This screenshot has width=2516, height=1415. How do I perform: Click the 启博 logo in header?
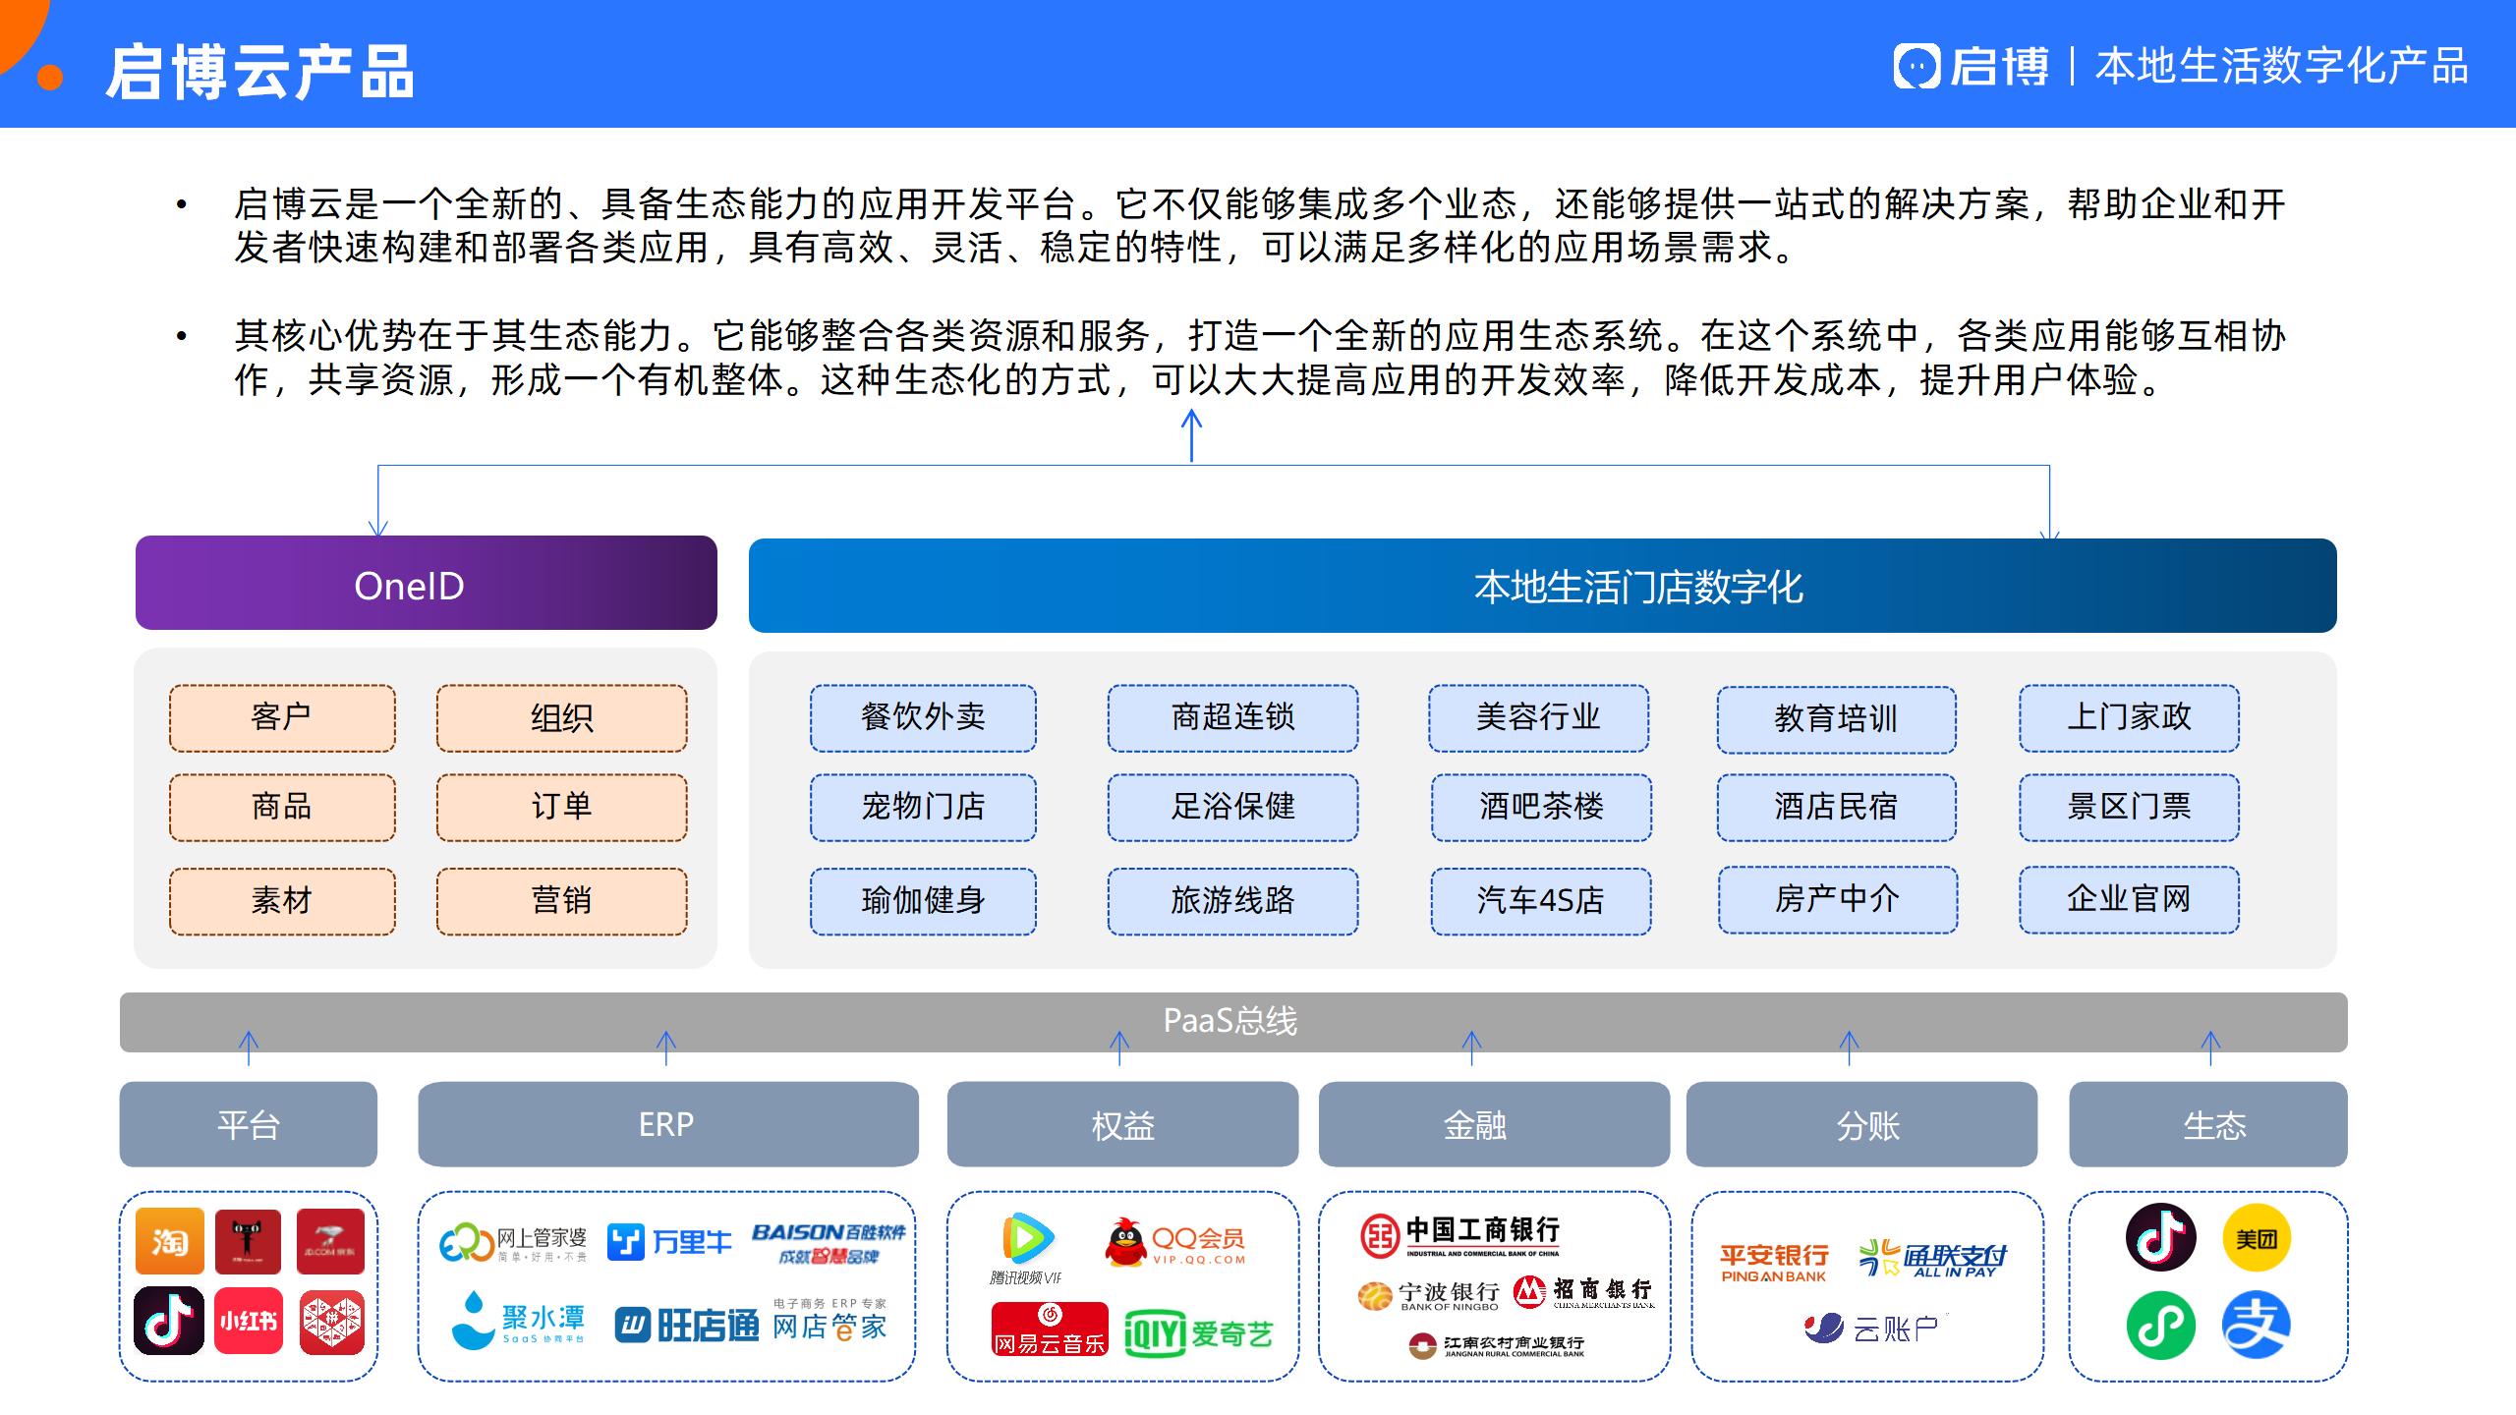coord(1972,67)
